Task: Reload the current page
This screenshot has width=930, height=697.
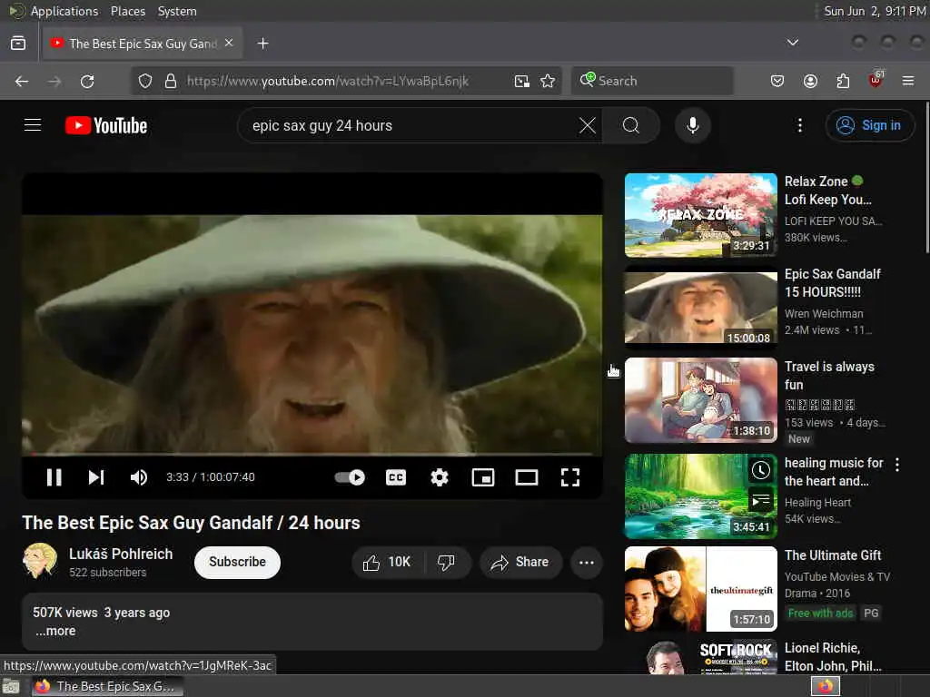Action: [87, 81]
